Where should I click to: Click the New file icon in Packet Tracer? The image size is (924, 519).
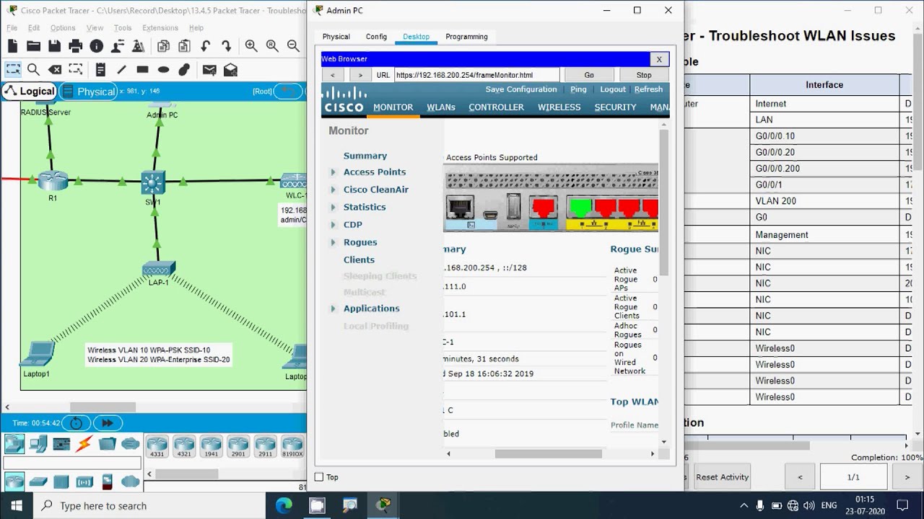[12, 46]
